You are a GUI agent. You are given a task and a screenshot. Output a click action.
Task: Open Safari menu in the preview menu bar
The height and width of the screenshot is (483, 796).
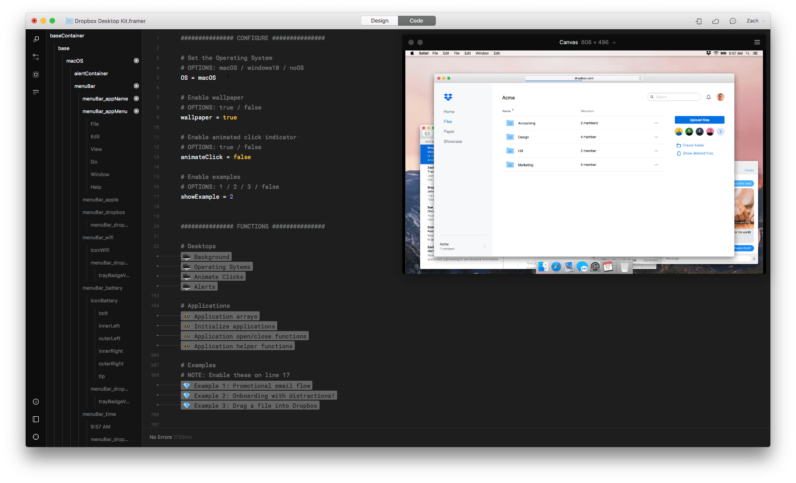[424, 53]
